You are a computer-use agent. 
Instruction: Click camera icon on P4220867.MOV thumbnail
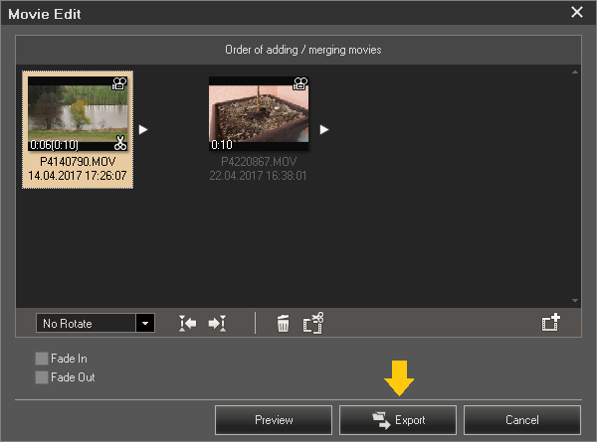300,83
